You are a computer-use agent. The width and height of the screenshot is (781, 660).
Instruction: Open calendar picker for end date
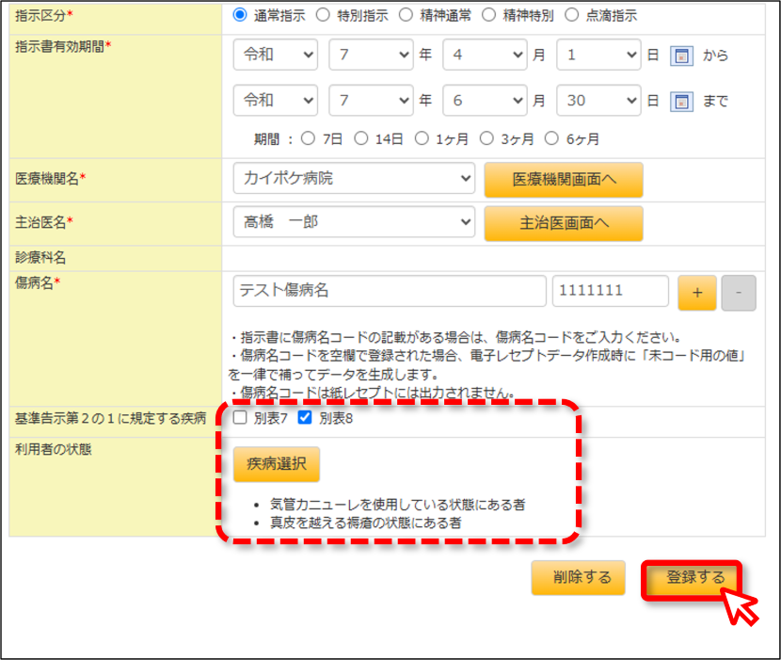coord(681,101)
